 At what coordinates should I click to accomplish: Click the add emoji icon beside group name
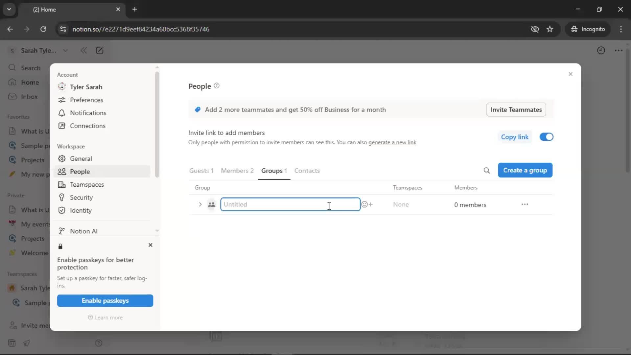(367, 204)
